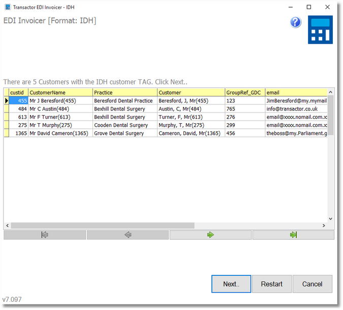Click the CustomerName column header

pyautogui.click(x=60, y=93)
